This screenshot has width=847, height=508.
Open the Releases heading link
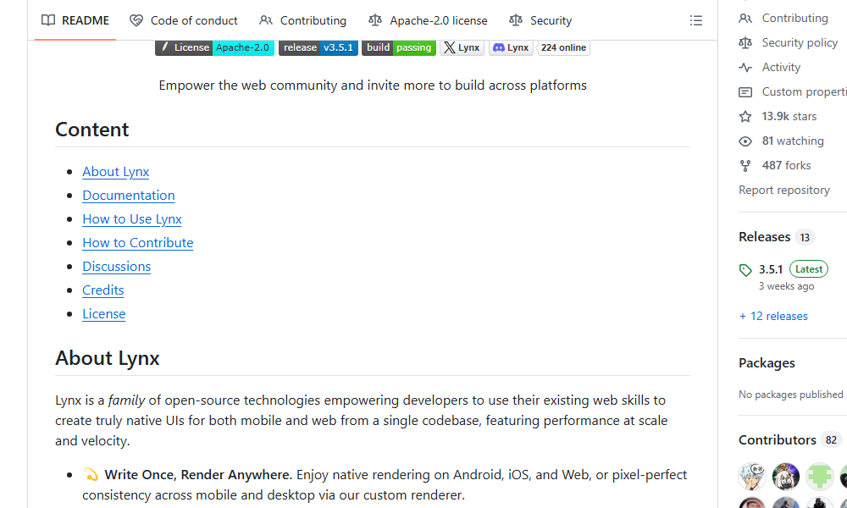click(x=764, y=237)
